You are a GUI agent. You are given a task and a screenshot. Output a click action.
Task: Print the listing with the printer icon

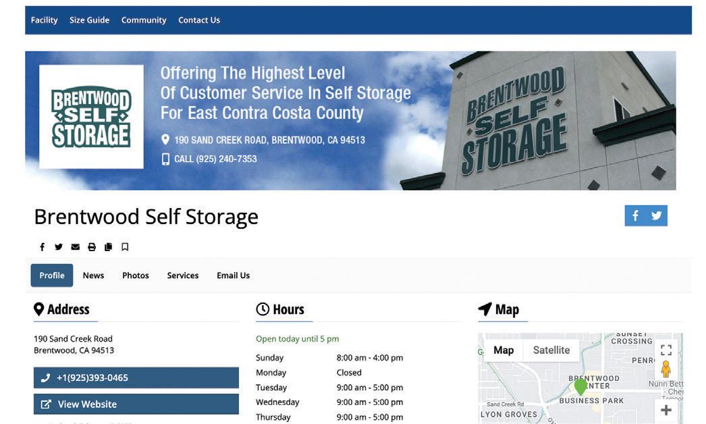[92, 247]
